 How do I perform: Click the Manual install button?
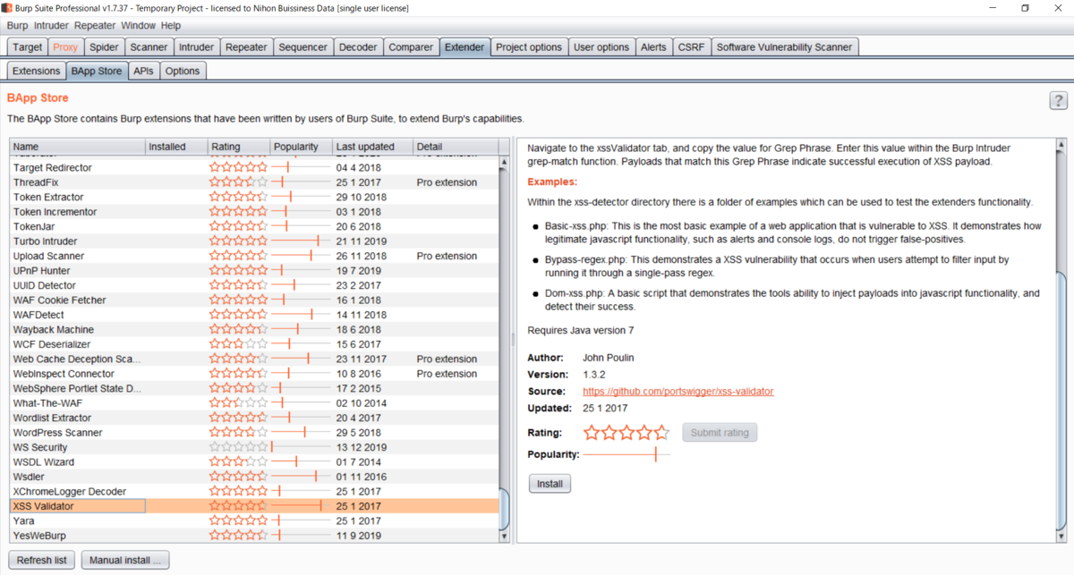pos(125,561)
